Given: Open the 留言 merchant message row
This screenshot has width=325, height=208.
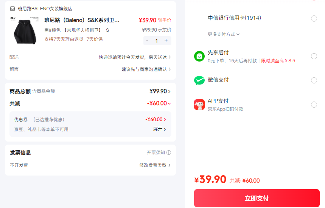Looking at the screenshot, I should pyautogui.click(x=146, y=69).
